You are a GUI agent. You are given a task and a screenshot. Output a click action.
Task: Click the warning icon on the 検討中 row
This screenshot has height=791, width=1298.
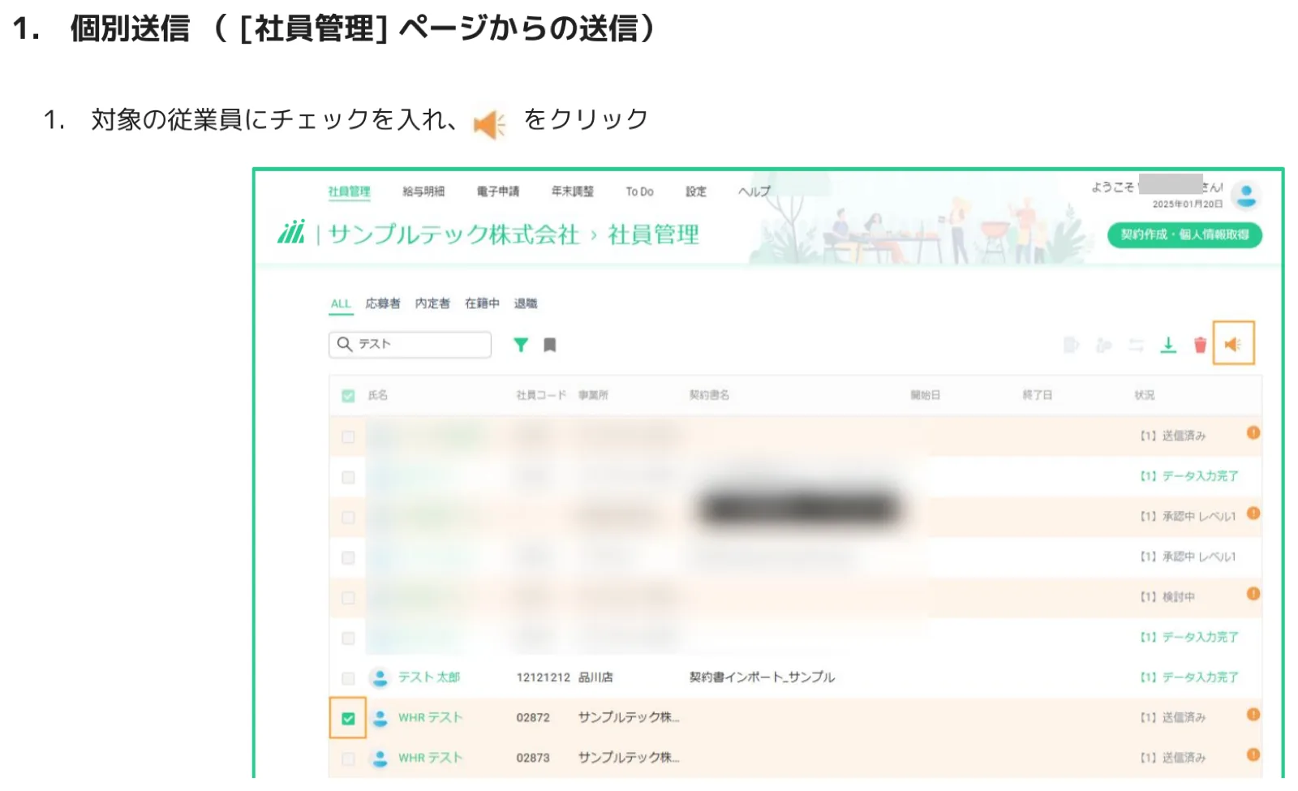[x=1253, y=594]
